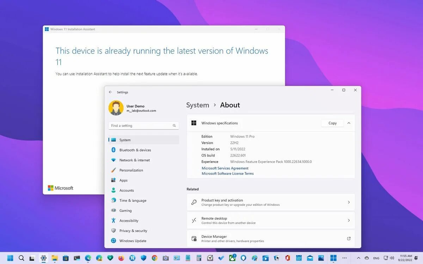The height and width of the screenshot is (264, 423).
Task: Open Microsoft Services Agreement link
Action: click(x=225, y=168)
